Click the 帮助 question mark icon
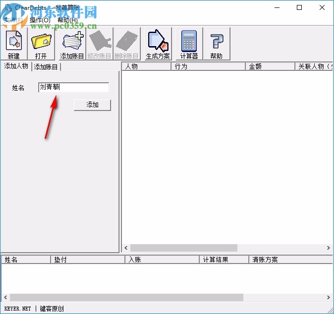The width and height of the screenshot is (334, 314). [217, 44]
